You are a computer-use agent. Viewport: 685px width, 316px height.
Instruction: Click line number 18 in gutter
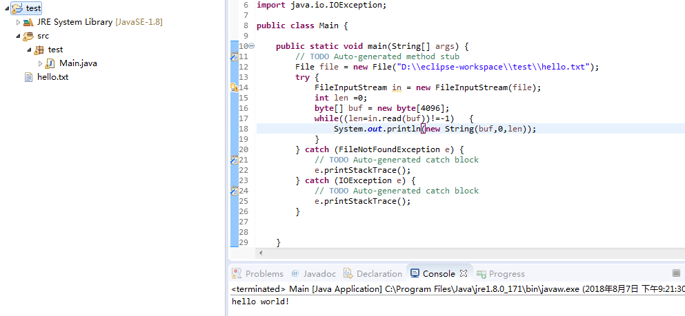[x=244, y=129]
